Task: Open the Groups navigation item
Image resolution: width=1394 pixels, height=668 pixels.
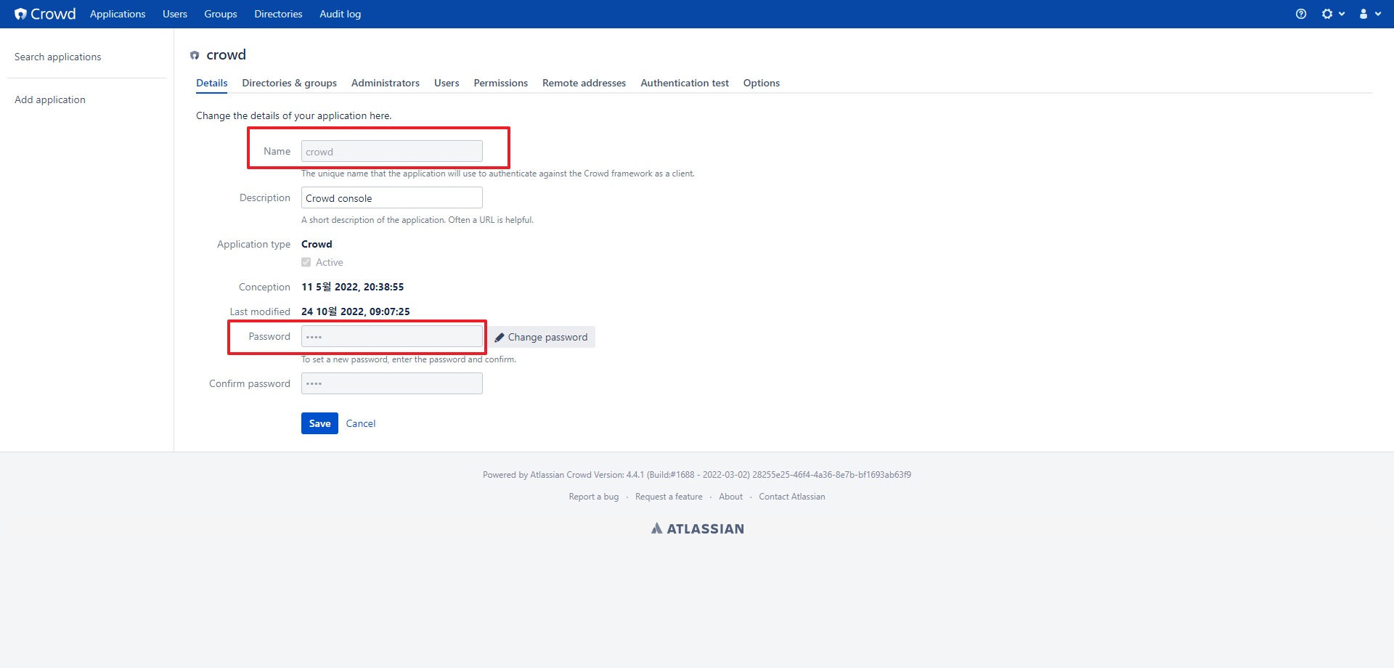Action: [221, 14]
